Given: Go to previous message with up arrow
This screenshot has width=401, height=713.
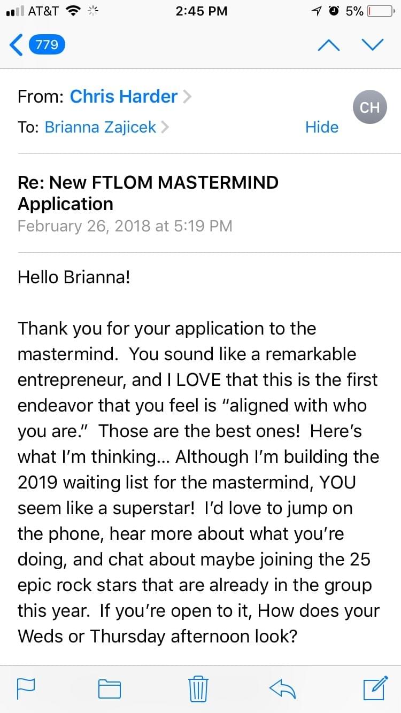Looking at the screenshot, I should 329,45.
